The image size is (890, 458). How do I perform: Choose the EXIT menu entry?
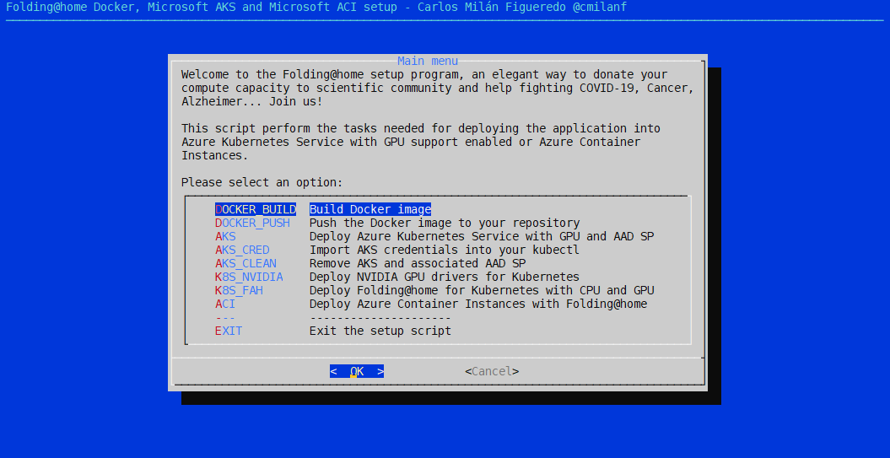(x=229, y=331)
